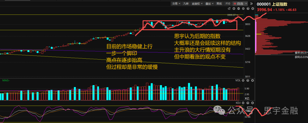
Task: Click the index price 3996.94
Action: [x=264, y=10]
